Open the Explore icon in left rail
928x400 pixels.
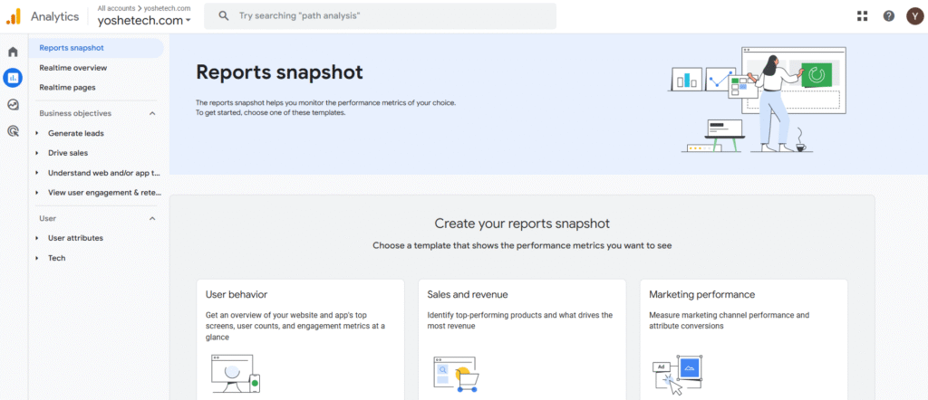point(13,105)
